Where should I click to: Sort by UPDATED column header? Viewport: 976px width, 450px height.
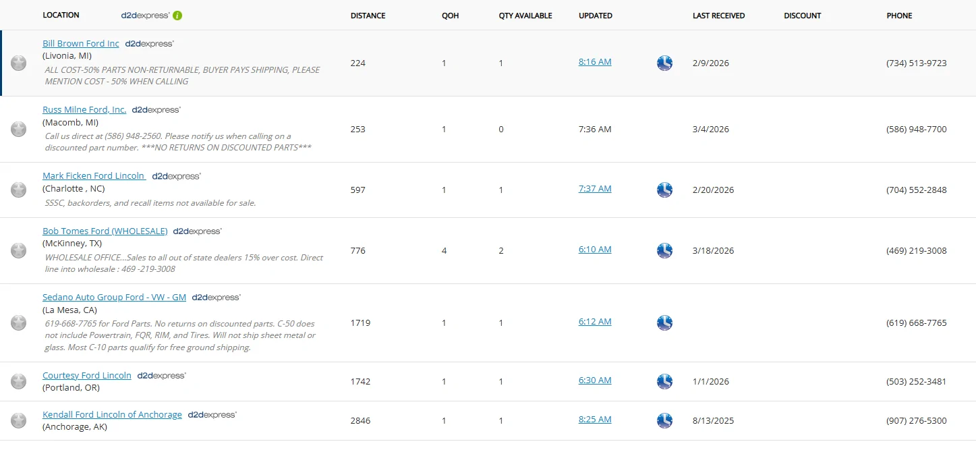pos(596,16)
